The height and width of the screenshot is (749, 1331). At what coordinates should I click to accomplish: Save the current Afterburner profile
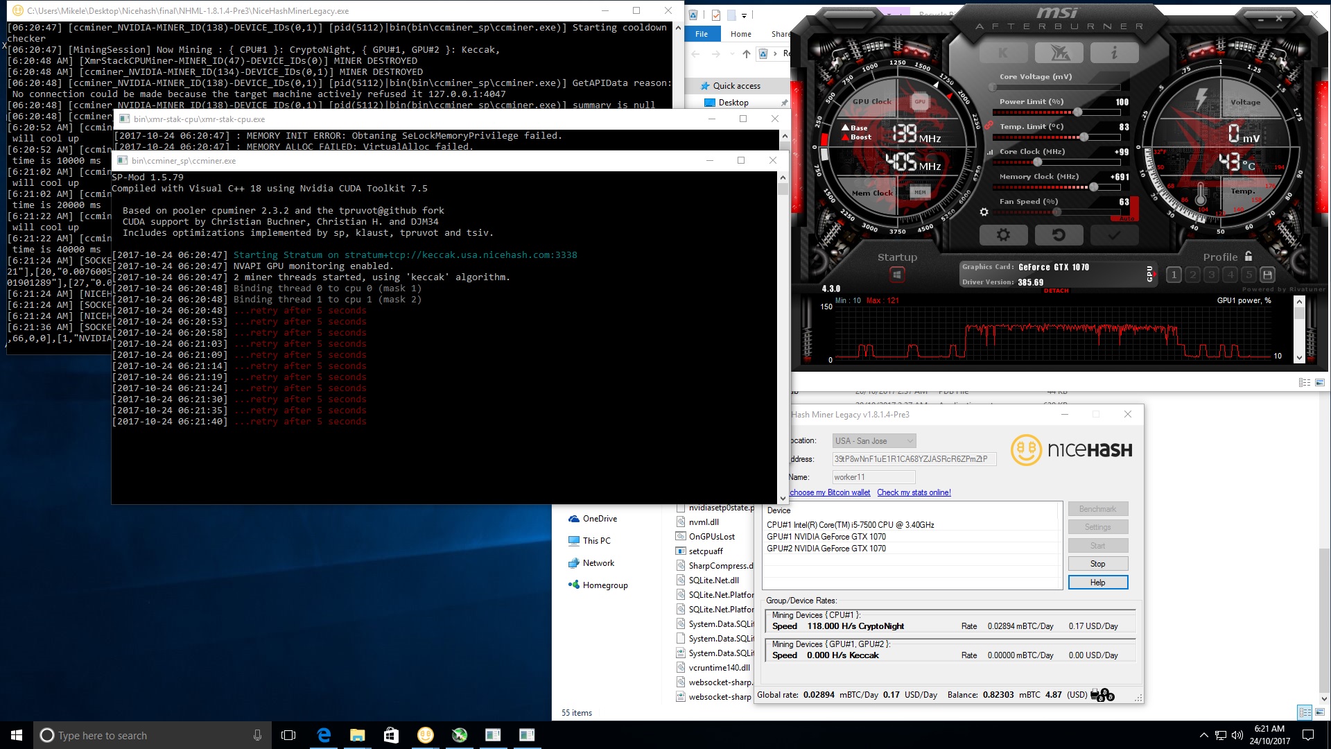point(1267,275)
